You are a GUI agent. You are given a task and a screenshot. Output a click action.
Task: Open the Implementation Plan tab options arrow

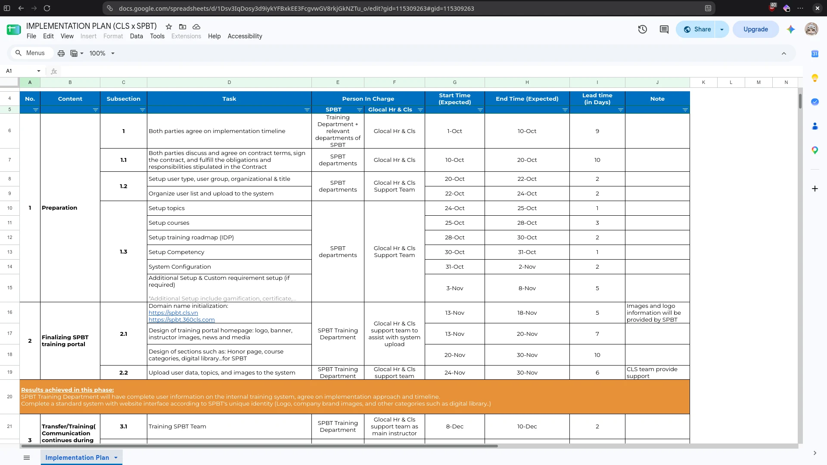tap(116, 458)
